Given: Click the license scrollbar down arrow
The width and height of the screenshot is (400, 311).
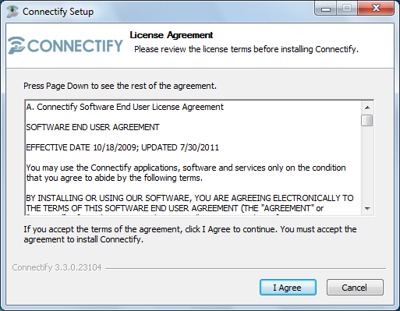Looking at the screenshot, I should click(367, 208).
